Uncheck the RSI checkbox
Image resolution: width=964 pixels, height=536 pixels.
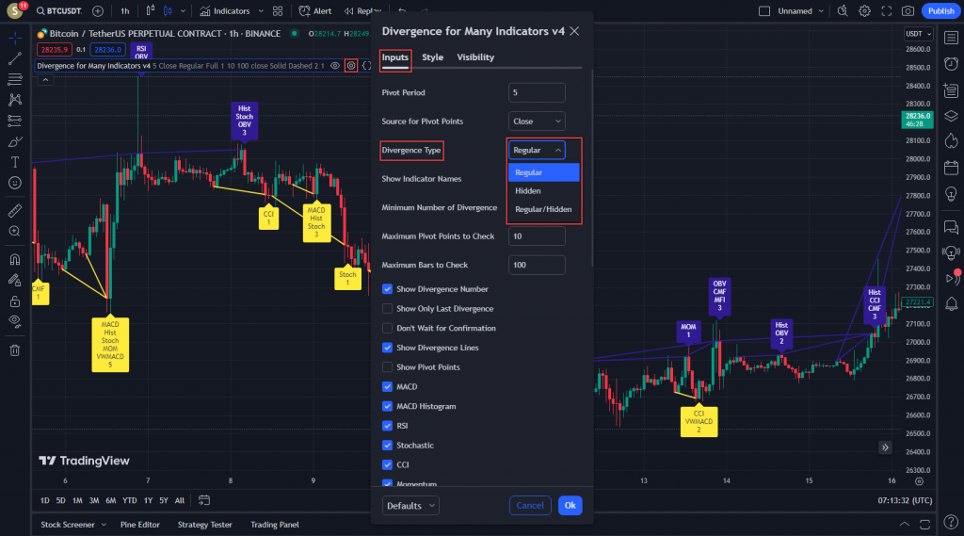point(387,426)
